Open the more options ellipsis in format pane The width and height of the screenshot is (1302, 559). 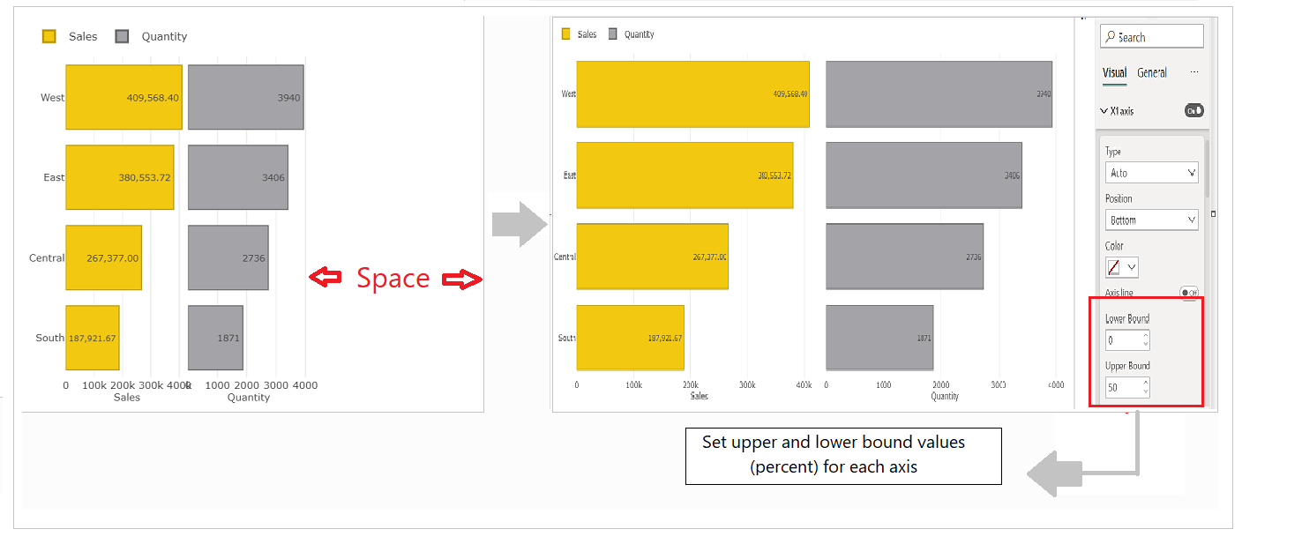1194,72
